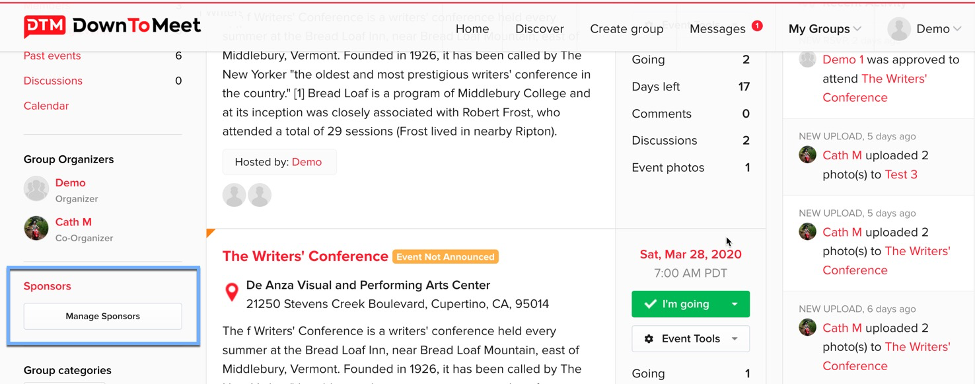The width and height of the screenshot is (975, 384).
Task: Select Create group in navigation
Action: pyautogui.click(x=626, y=29)
